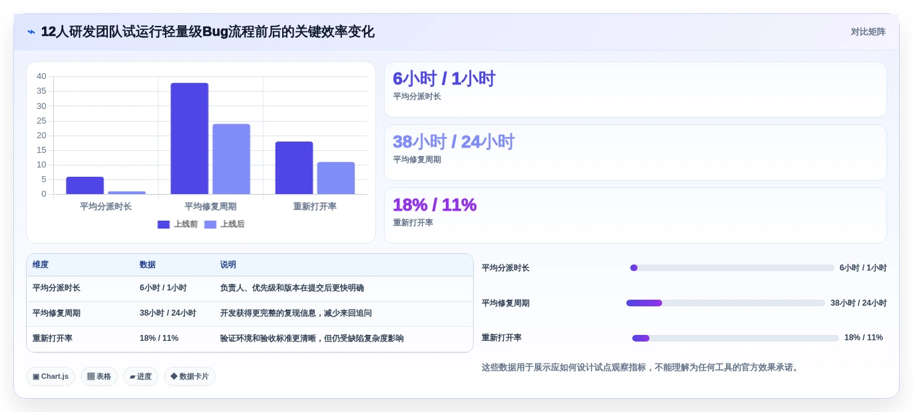The width and height of the screenshot is (913, 412).
Task: Click the 表格 tag chip
Action: click(99, 377)
